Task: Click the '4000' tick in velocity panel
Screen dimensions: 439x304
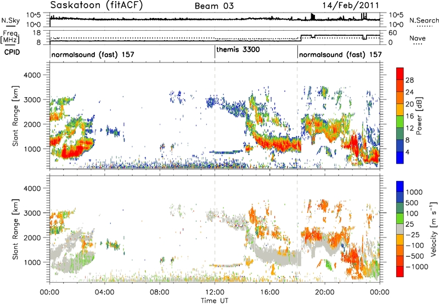Action: click(32, 188)
